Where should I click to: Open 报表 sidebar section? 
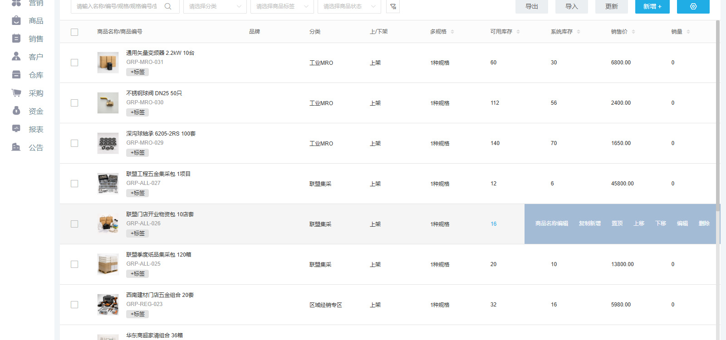click(x=27, y=130)
